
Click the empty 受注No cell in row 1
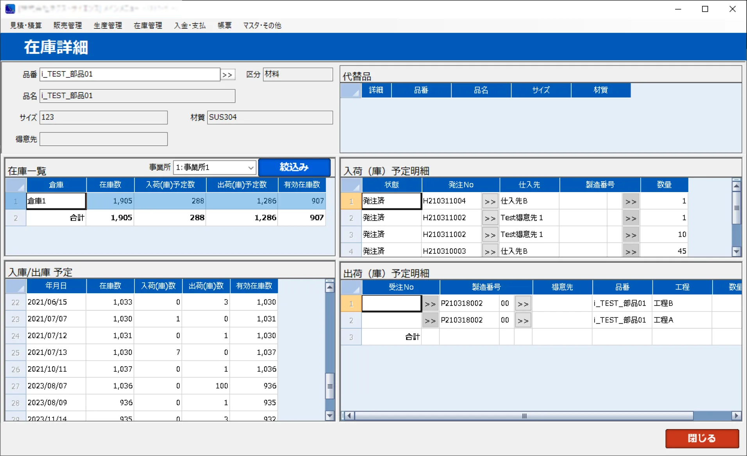point(391,303)
